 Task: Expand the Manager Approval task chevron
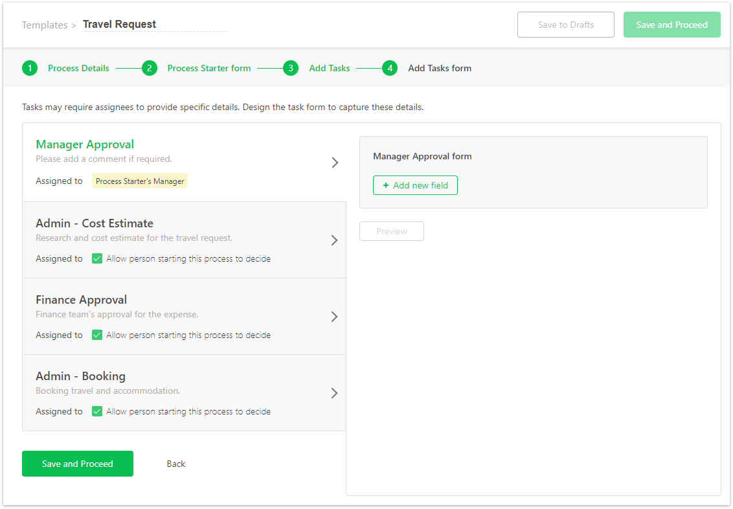click(x=335, y=163)
